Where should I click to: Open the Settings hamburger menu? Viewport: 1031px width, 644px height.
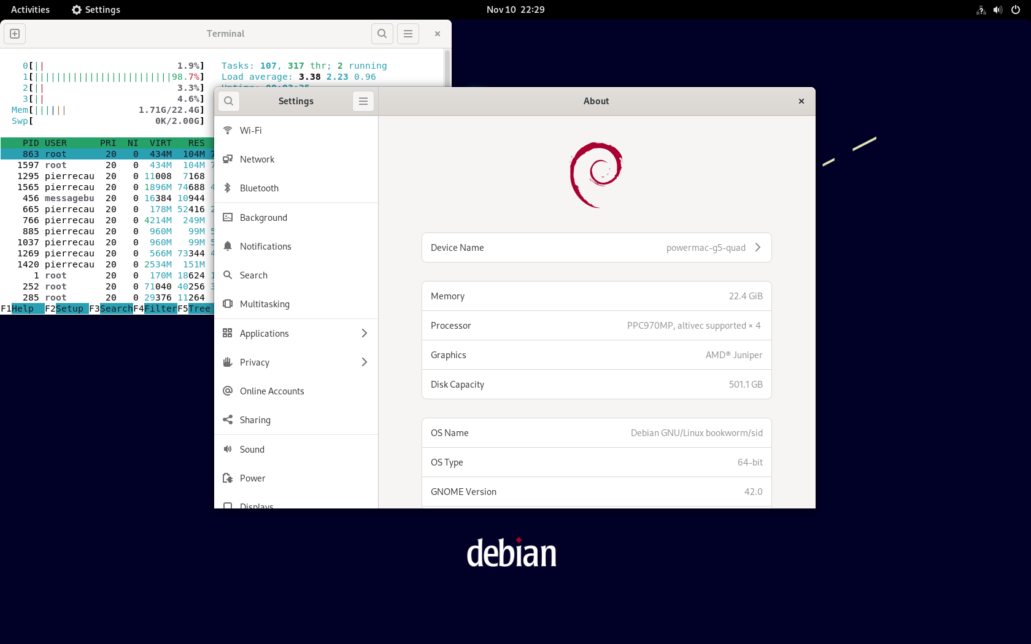[363, 101]
